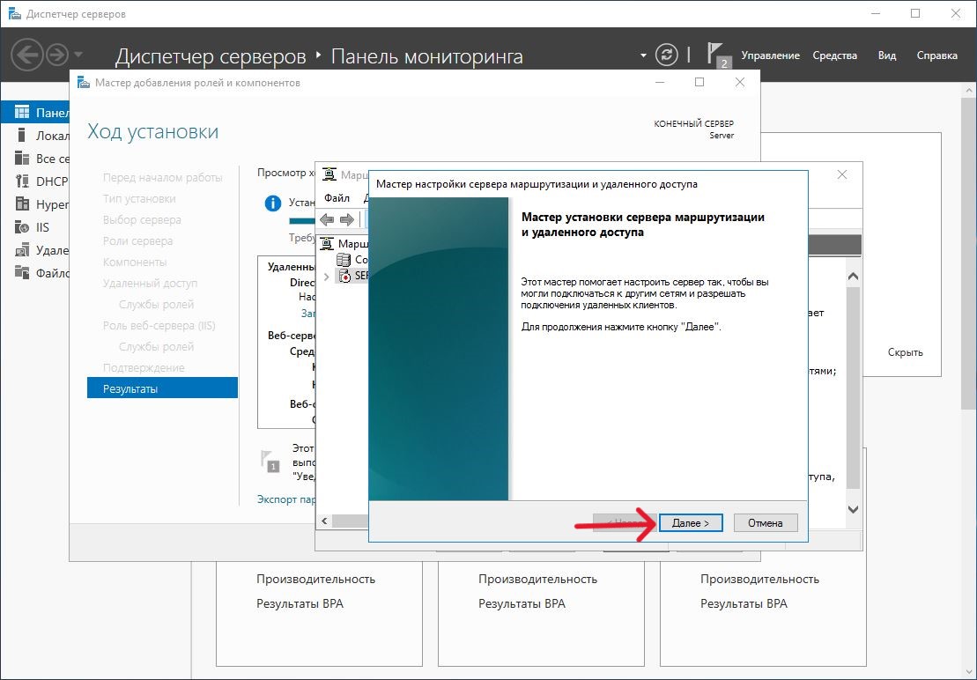Open Hyper-V via its sidebar icon
The height and width of the screenshot is (680, 977).
(x=22, y=204)
